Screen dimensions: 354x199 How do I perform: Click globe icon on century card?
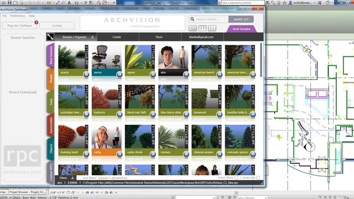click(x=186, y=154)
